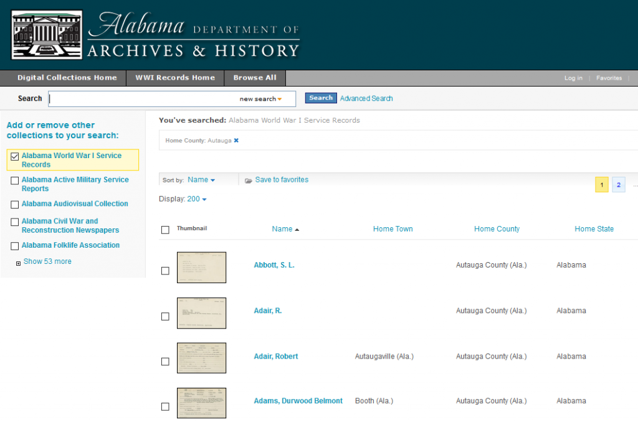Open the Adair, R. record link
This screenshot has height=422, width=638.
(268, 311)
